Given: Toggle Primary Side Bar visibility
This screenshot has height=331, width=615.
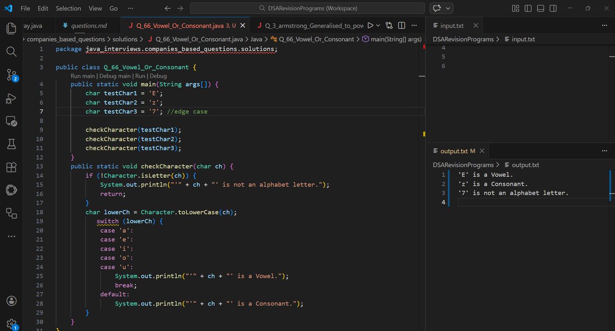Looking at the screenshot, I should [528, 8].
